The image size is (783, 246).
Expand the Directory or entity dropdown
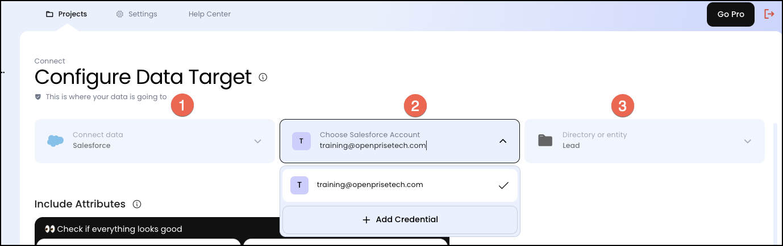tap(747, 141)
